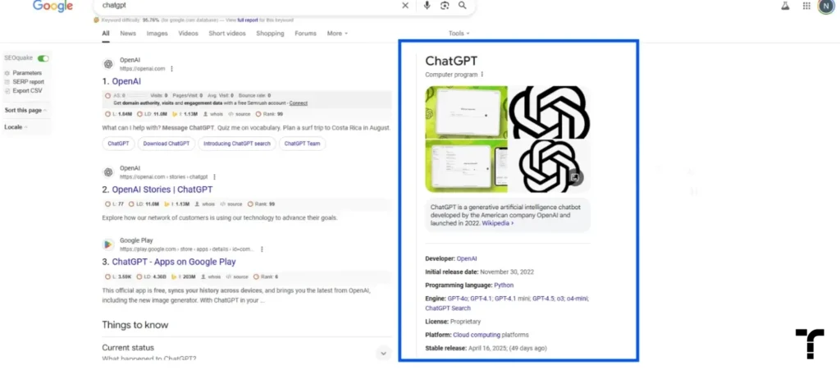The image size is (840, 370).
Task: Click the Introducing ChatGPT search chip
Action: pyautogui.click(x=237, y=144)
